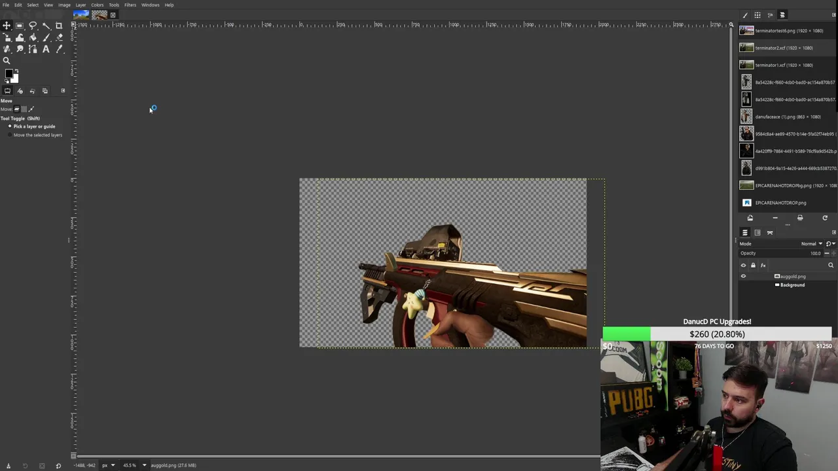Select the Smudge tool
The width and height of the screenshot is (838, 471).
point(20,49)
